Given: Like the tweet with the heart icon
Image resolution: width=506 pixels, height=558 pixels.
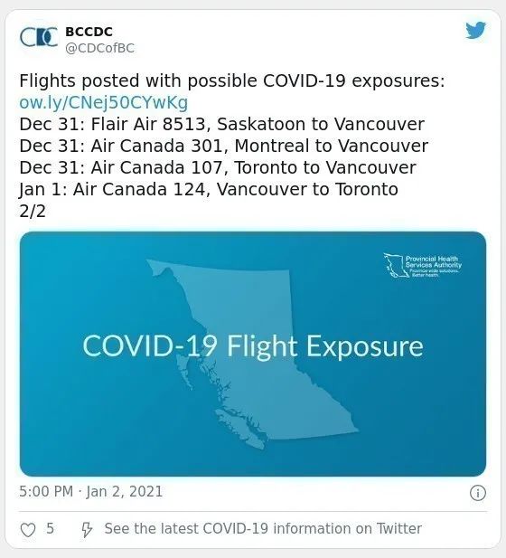Looking at the screenshot, I should [x=28, y=530].
